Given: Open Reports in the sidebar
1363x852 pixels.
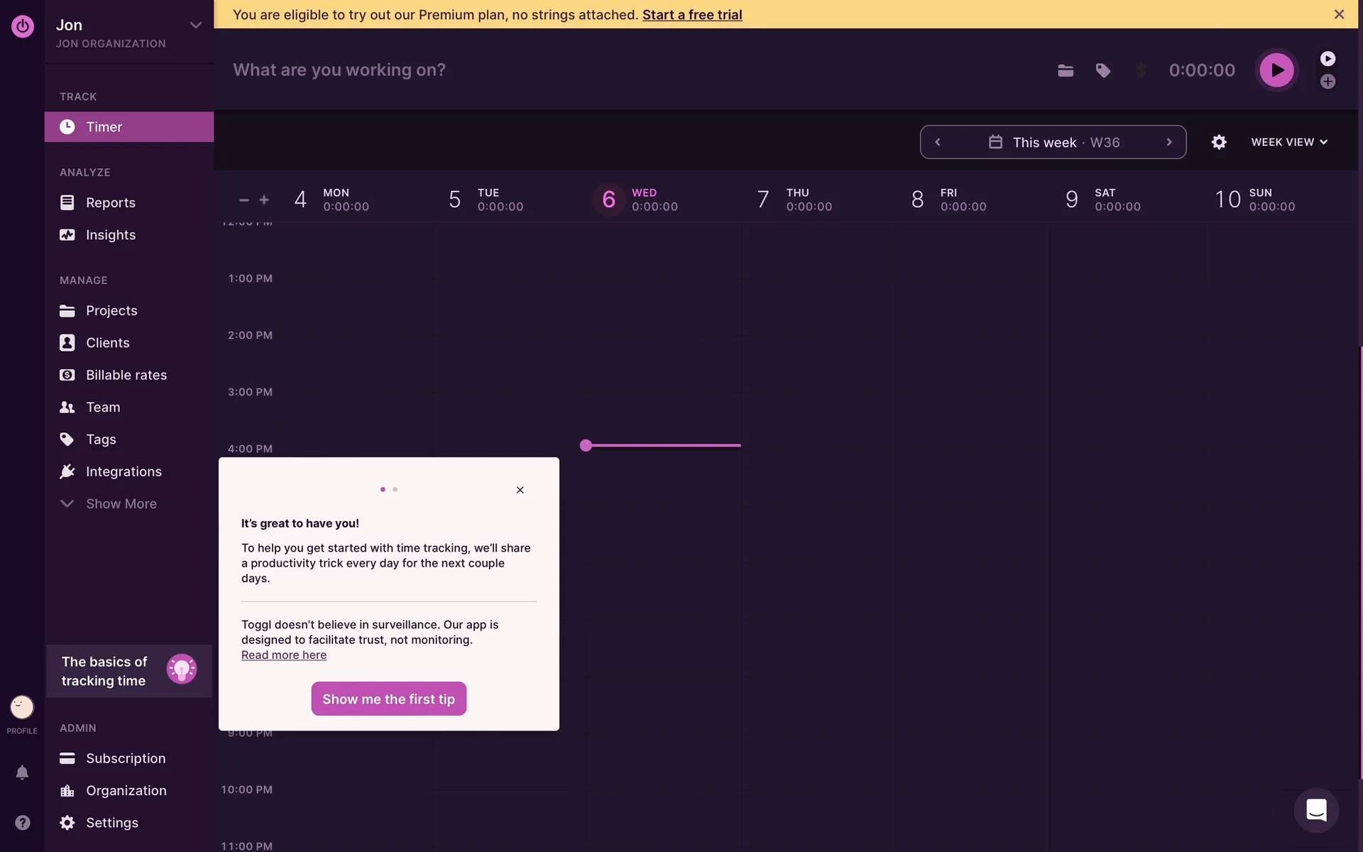Looking at the screenshot, I should (110, 202).
